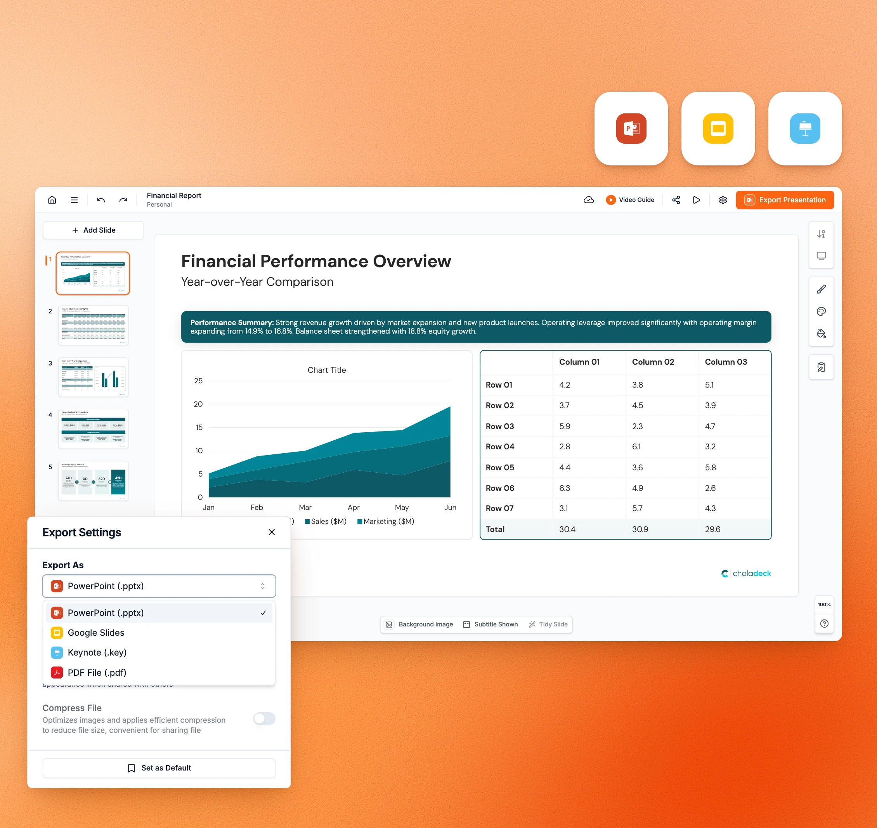This screenshot has width=877, height=828.
Task: Click the Column 02 table header
Action: (653, 362)
